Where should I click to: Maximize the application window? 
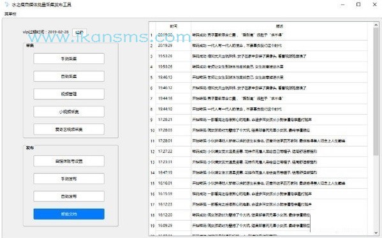(x=358, y=4)
